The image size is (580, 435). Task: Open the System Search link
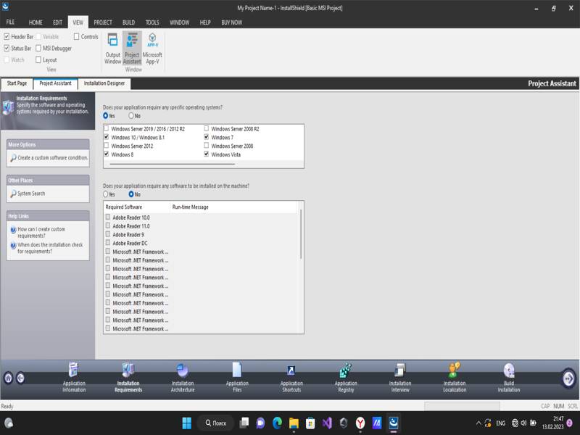click(x=31, y=194)
